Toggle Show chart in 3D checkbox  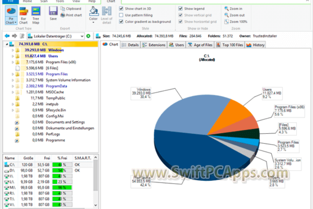(x=121, y=9)
